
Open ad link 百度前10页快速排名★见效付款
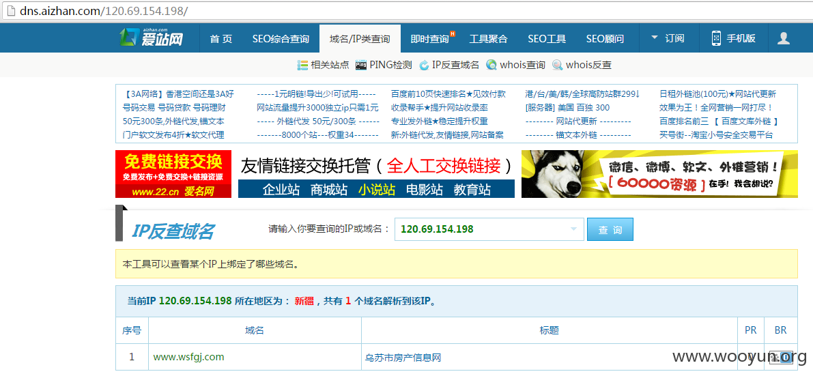[448, 94]
